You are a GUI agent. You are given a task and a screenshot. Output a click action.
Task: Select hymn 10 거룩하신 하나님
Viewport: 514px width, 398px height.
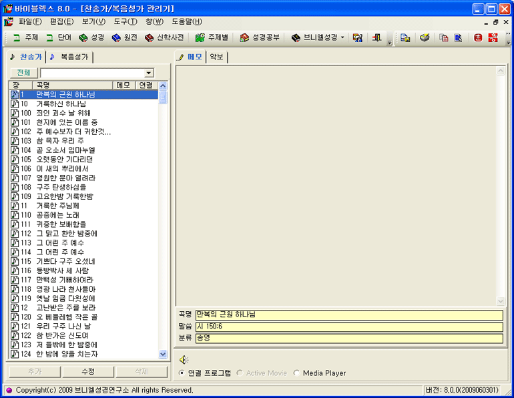click(x=84, y=104)
